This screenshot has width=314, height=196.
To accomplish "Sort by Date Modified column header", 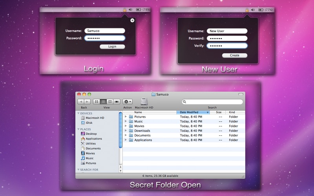I will 193,112.
